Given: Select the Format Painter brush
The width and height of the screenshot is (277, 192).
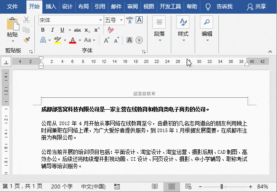Looking at the screenshot, I should (26, 40).
